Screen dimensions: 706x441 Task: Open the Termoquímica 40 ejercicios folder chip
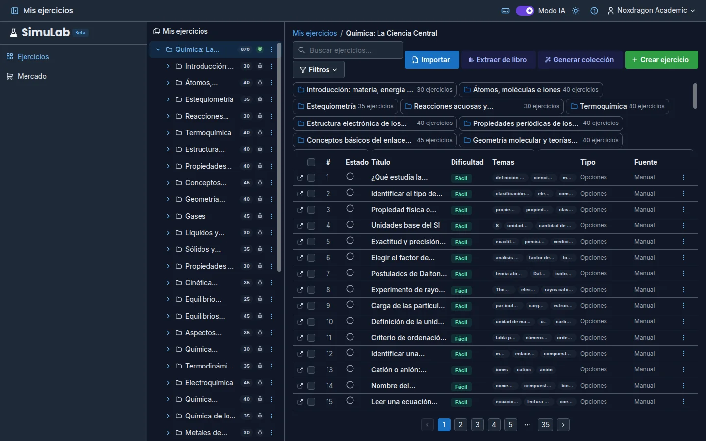click(617, 106)
